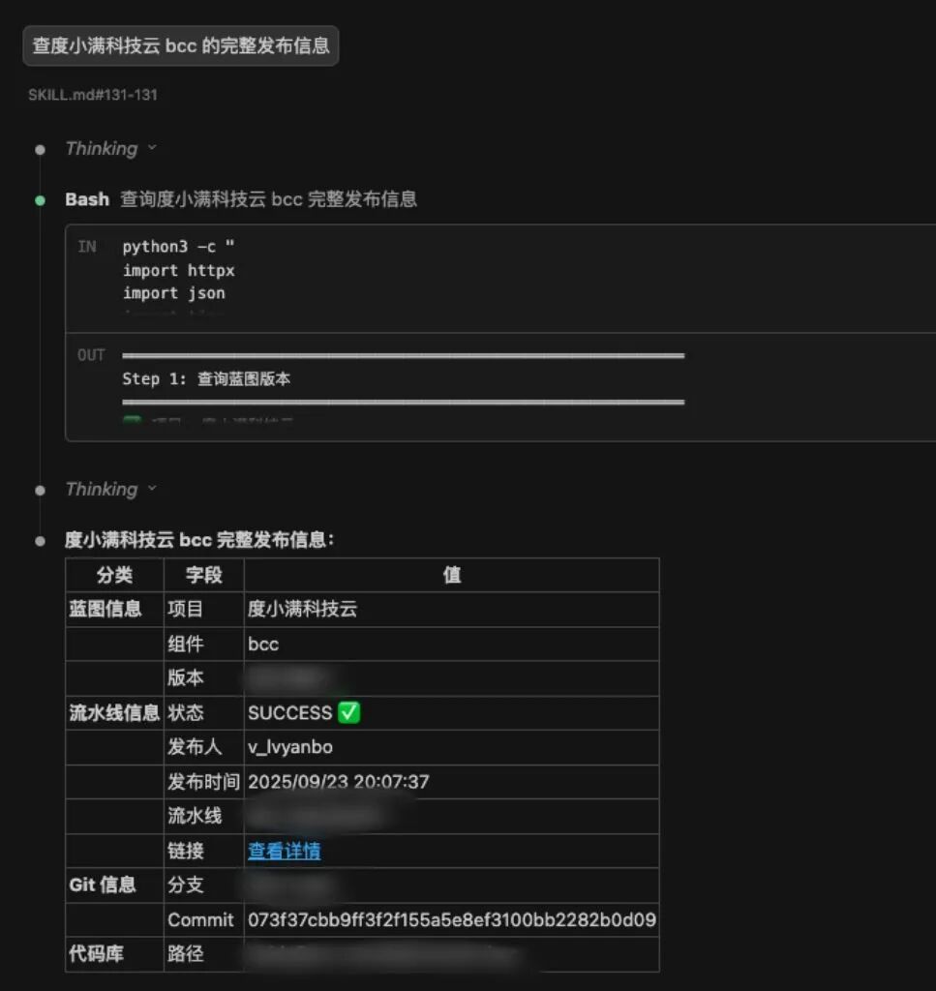Click the OUT label of the output block
936x991 pixels.
coord(91,355)
